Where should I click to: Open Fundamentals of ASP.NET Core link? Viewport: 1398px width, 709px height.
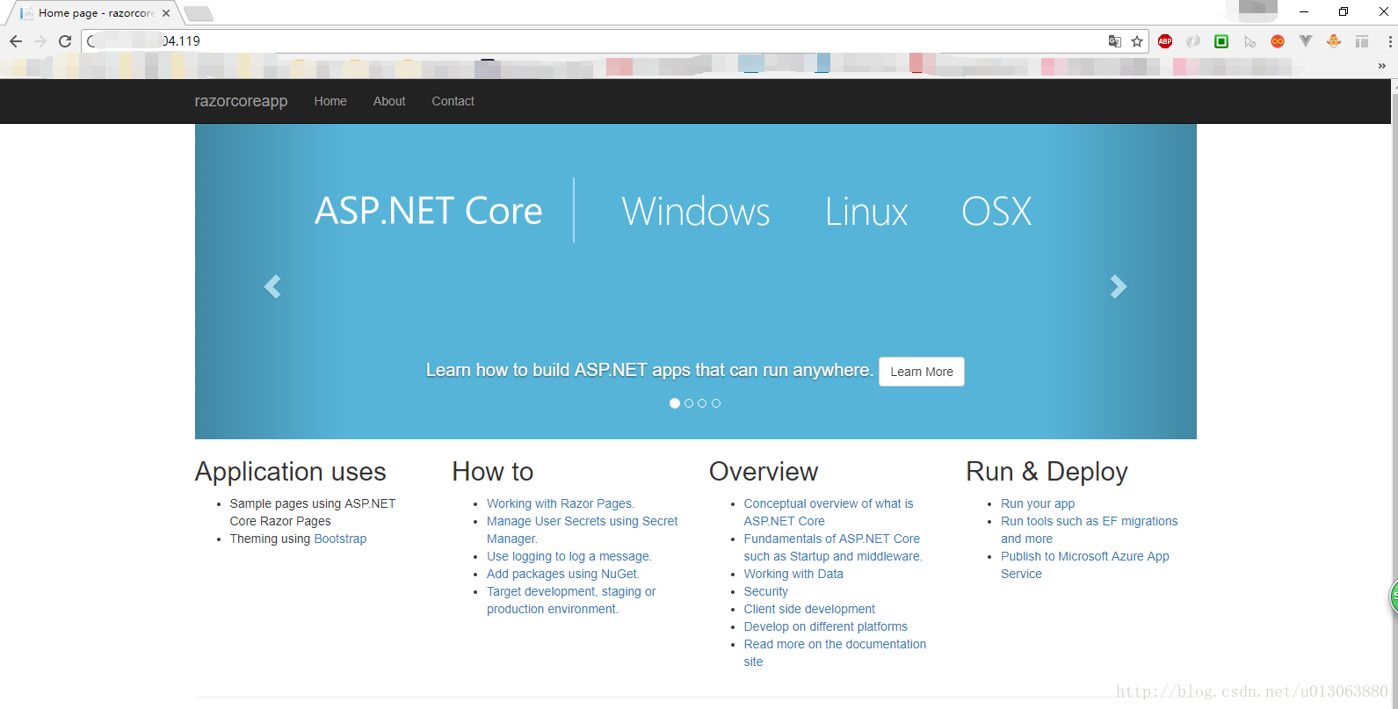[x=833, y=547]
